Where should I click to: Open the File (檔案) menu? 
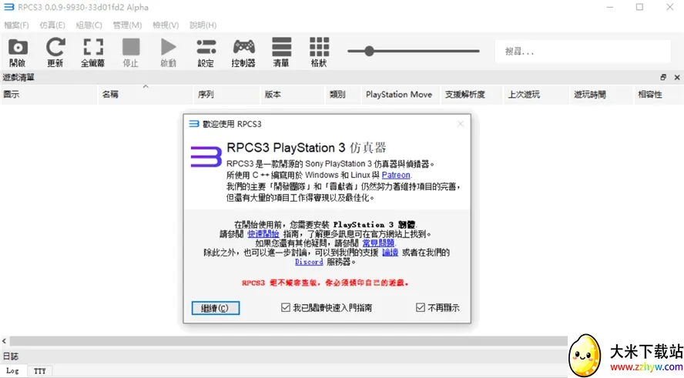click(x=16, y=25)
